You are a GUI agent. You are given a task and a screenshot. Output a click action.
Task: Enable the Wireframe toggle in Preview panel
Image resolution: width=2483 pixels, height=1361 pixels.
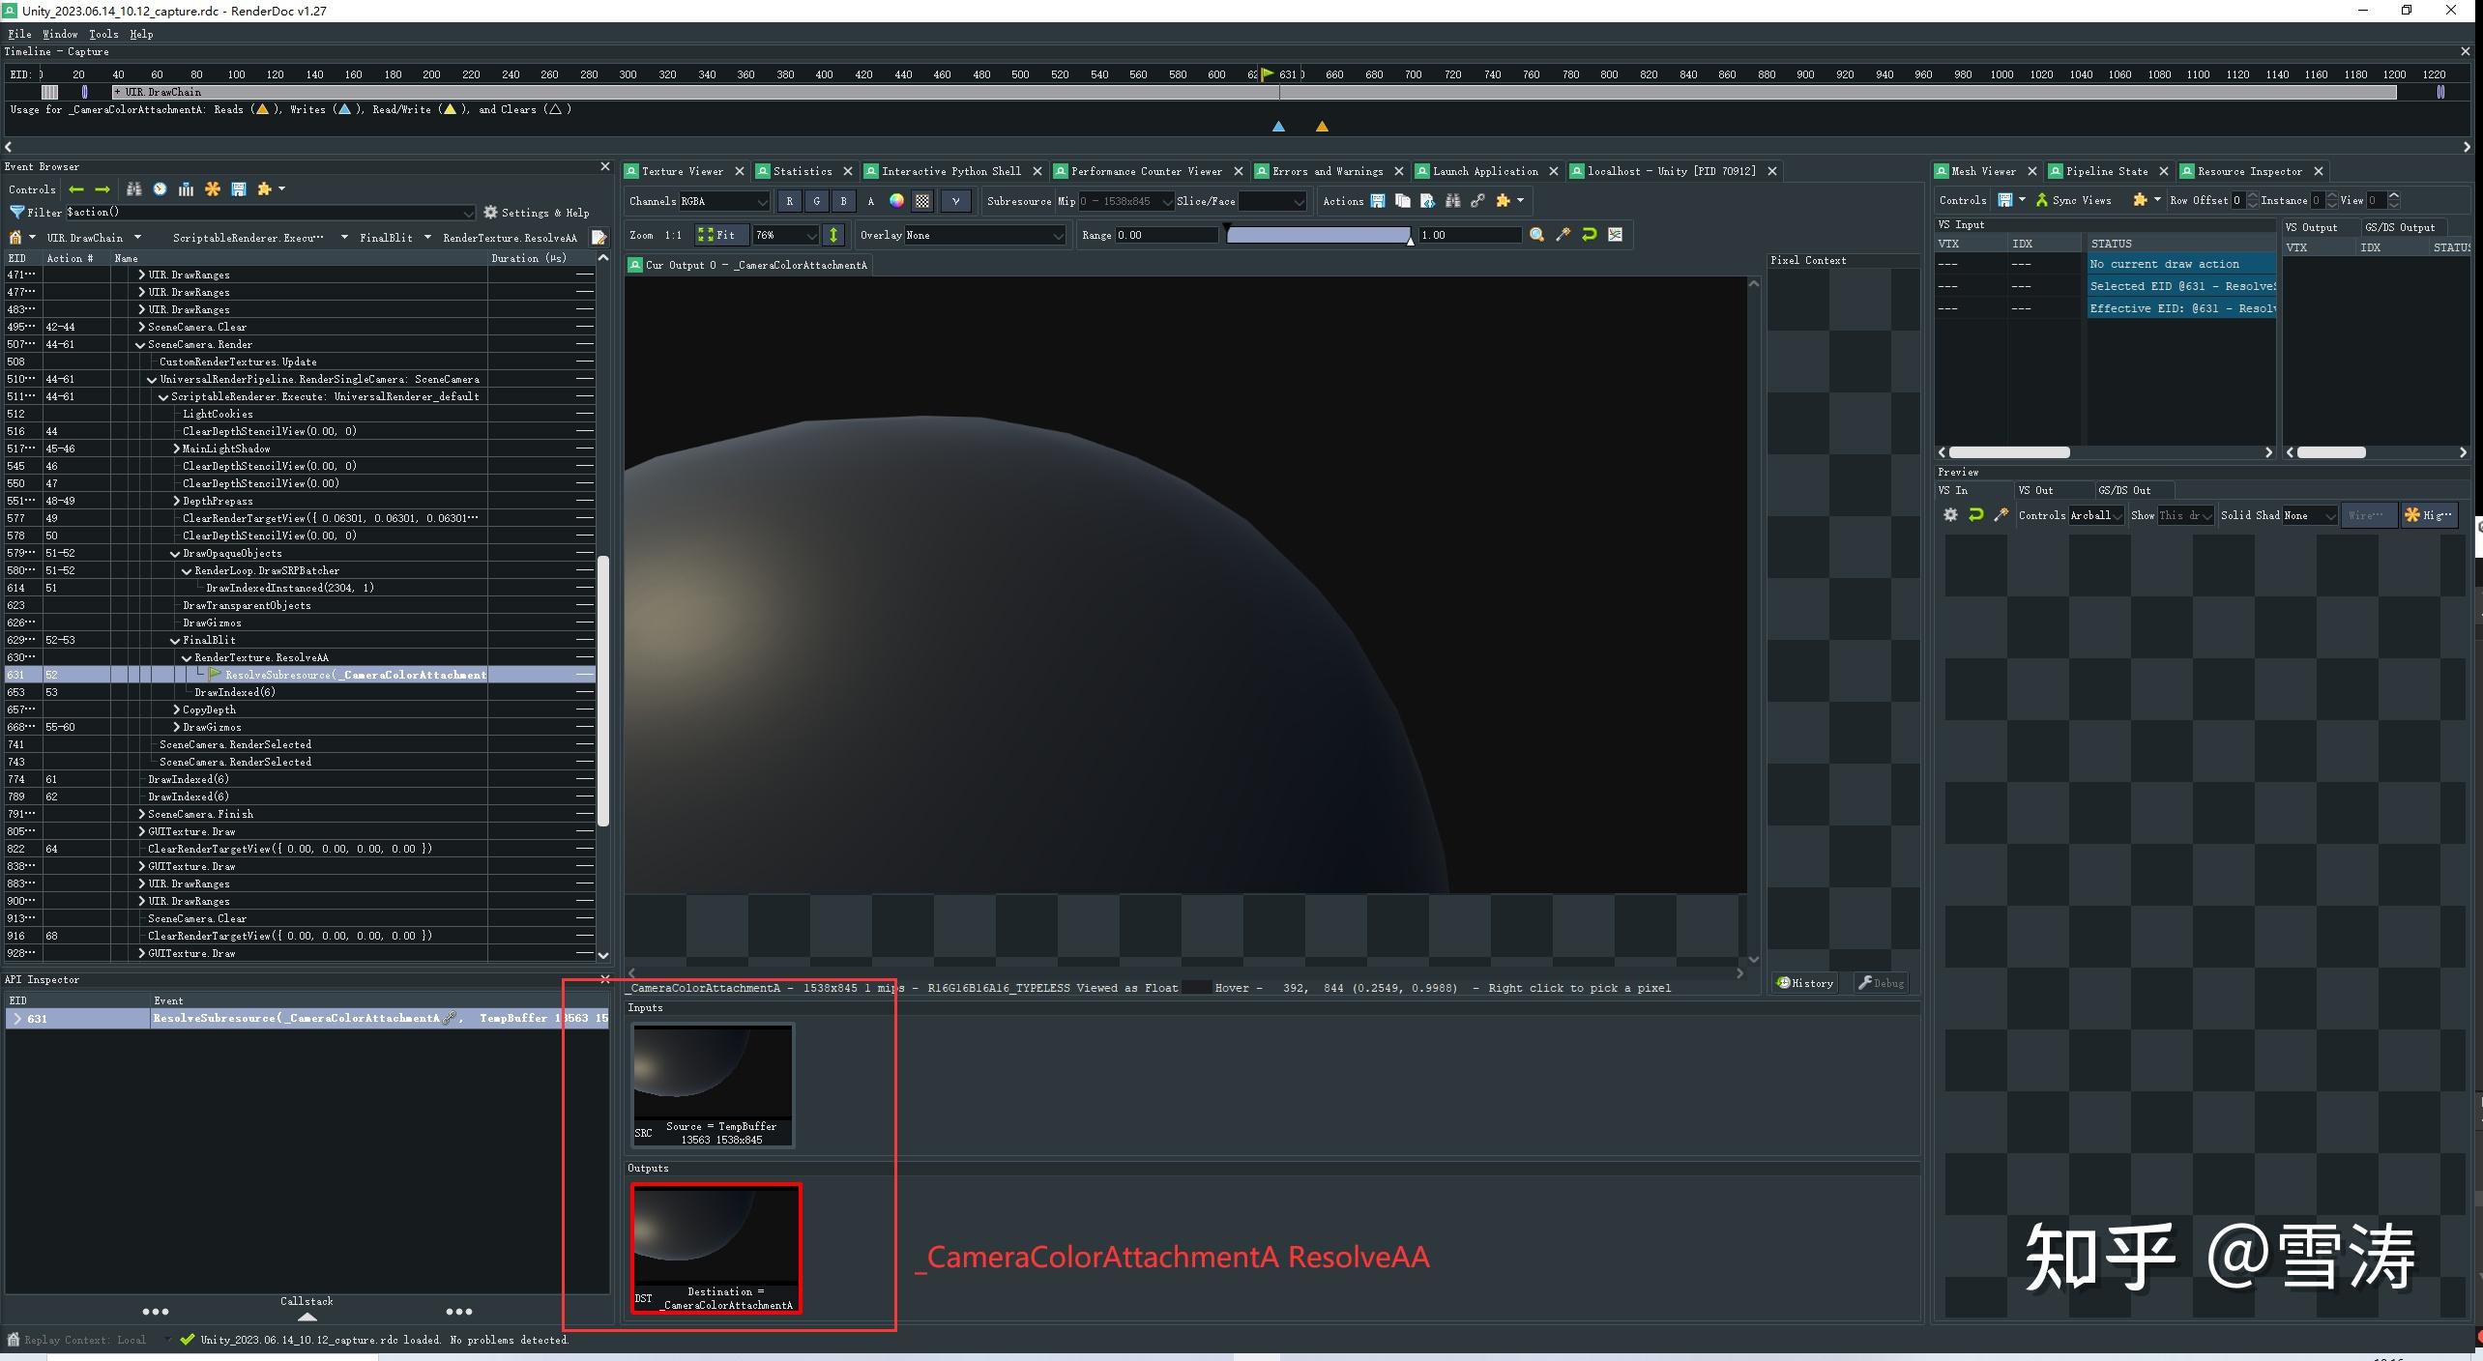click(2366, 515)
